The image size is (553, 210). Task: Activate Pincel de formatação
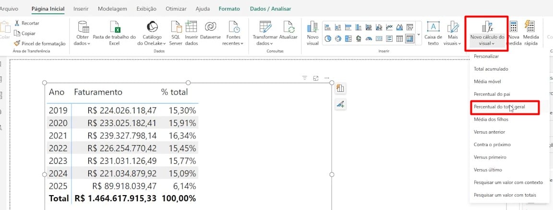coord(39,43)
